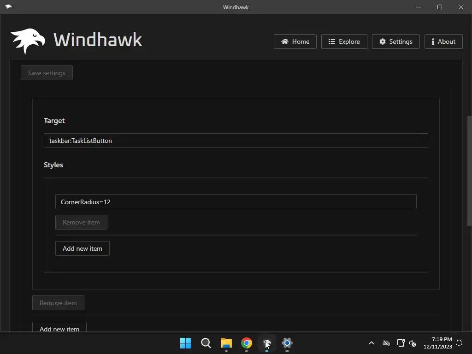The height and width of the screenshot is (354, 472).
Task: Open the notifications bell
Action: click(460, 343)
